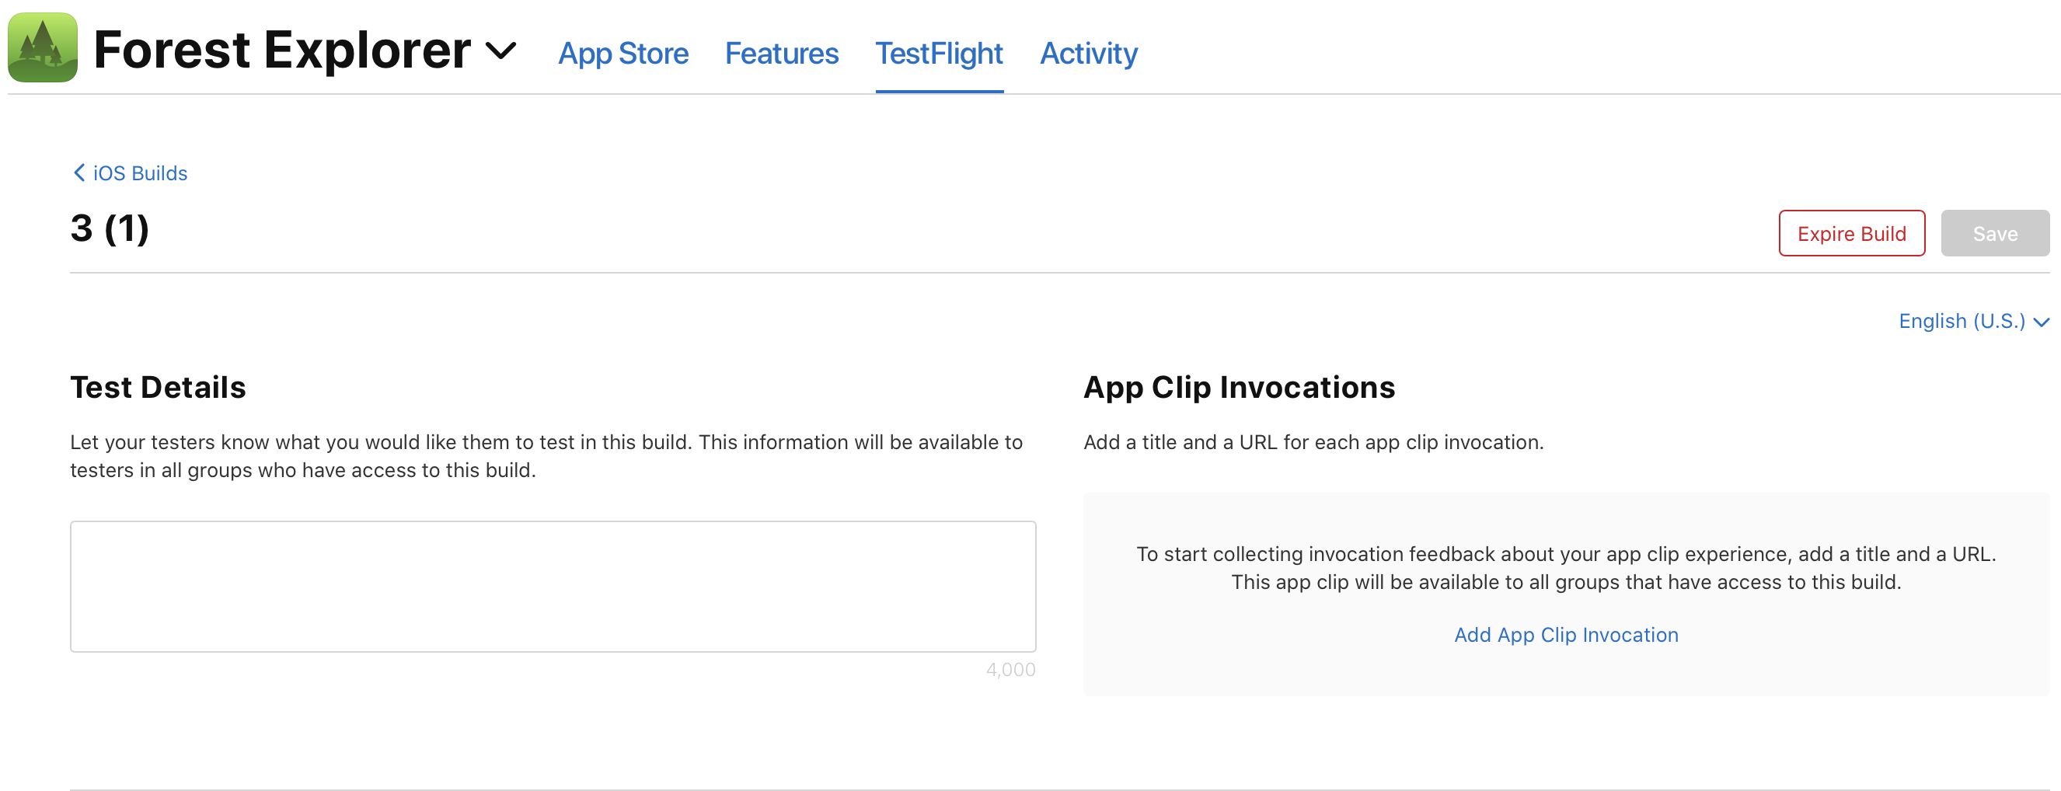Click the App Clip Invocations heading

tap(1240, 387)
